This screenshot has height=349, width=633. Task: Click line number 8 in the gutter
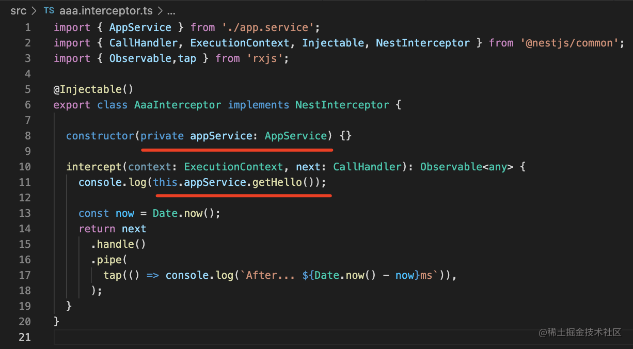coord(27,136)
